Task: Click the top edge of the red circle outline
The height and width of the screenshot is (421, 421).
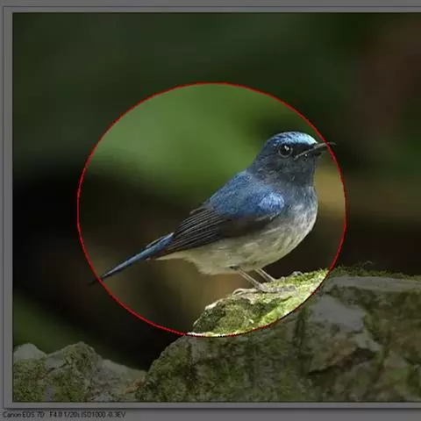Action: pyautogui.click(x=212, y=83)
